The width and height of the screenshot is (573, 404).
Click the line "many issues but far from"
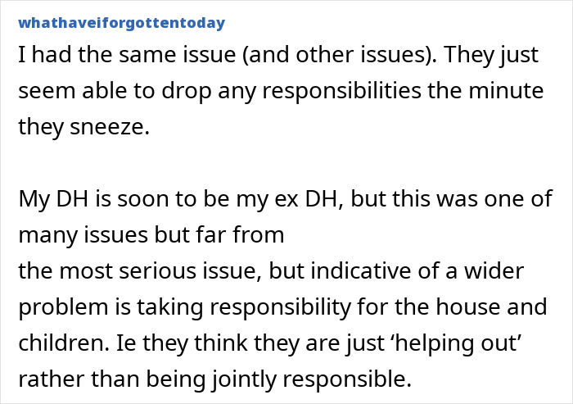151,236
